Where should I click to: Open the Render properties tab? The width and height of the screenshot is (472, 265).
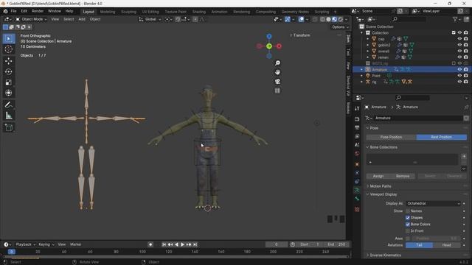pos(357,119)
